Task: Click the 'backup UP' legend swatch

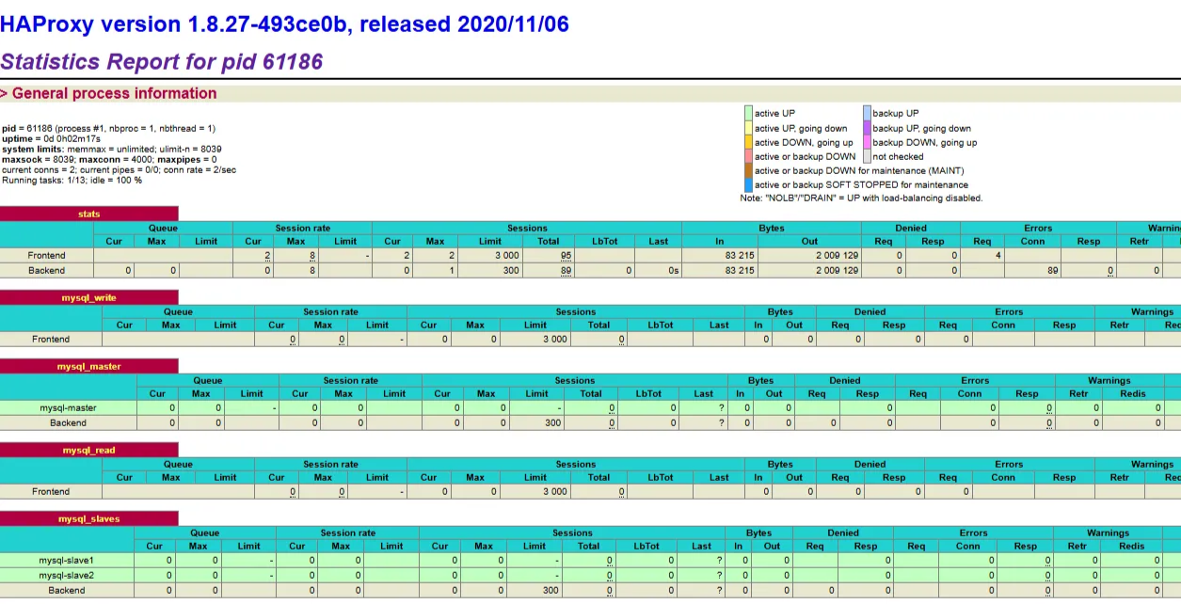Action: (867, 113)
